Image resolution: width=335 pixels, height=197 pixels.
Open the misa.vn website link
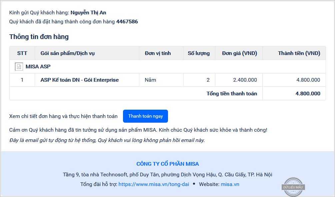click(x=230, y=184)
